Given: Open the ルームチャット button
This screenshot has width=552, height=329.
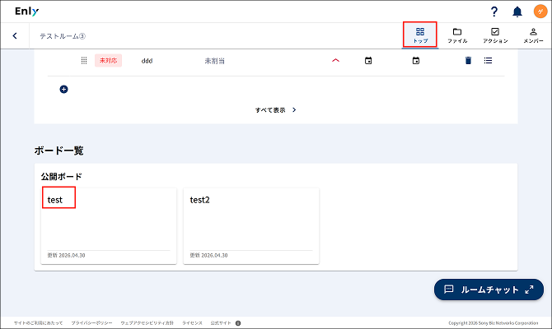Looking at the screenshot, I should coord(489,290).
